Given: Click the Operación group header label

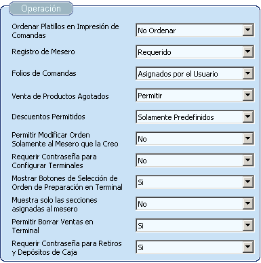Looking at the screenshot, I should (41, 9).
